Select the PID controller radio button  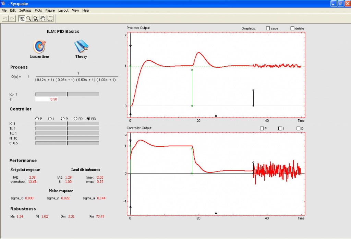(x=88, y=119)
